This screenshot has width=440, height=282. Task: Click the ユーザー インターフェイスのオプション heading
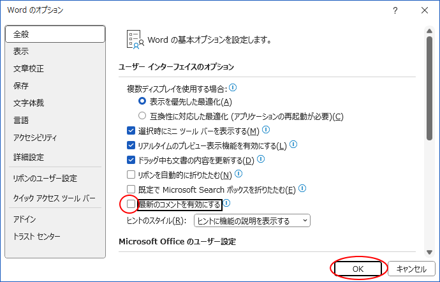pyautogui.click(x=176, y=67)
